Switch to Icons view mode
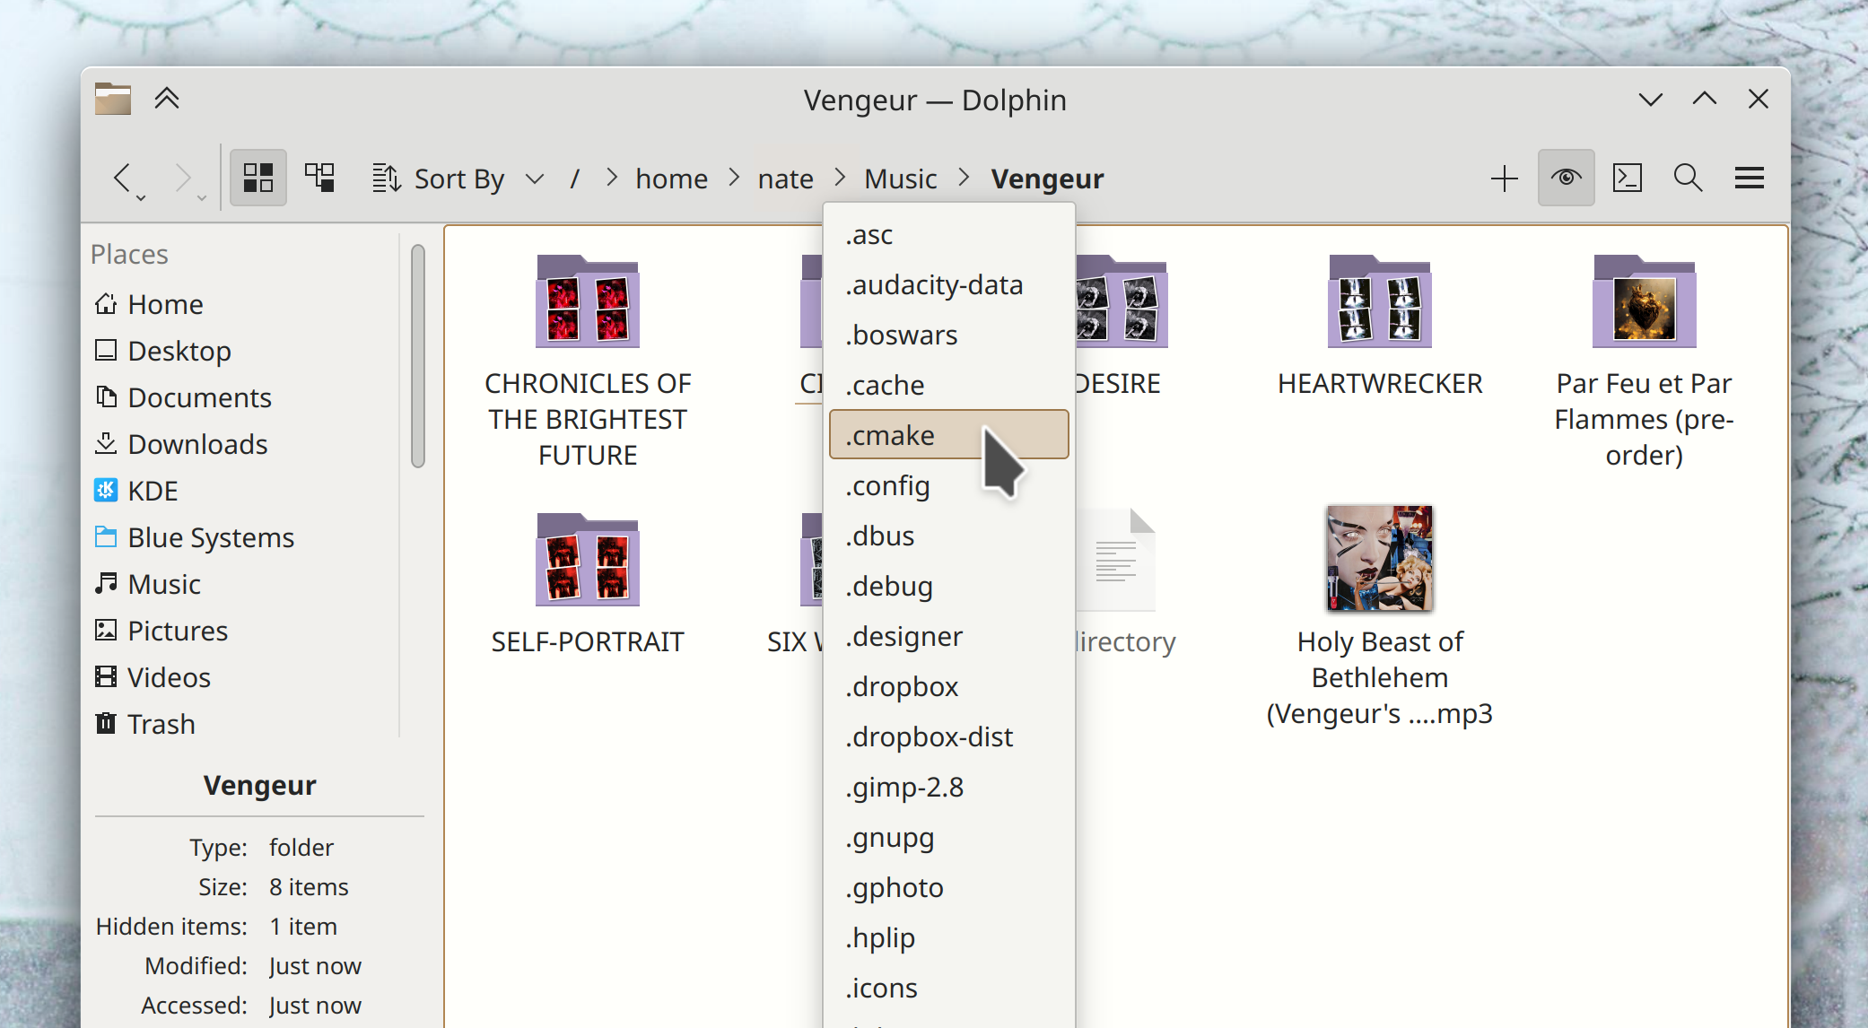The width and height of the screenshot is (1868, 1028). click(x=258, y=178)
